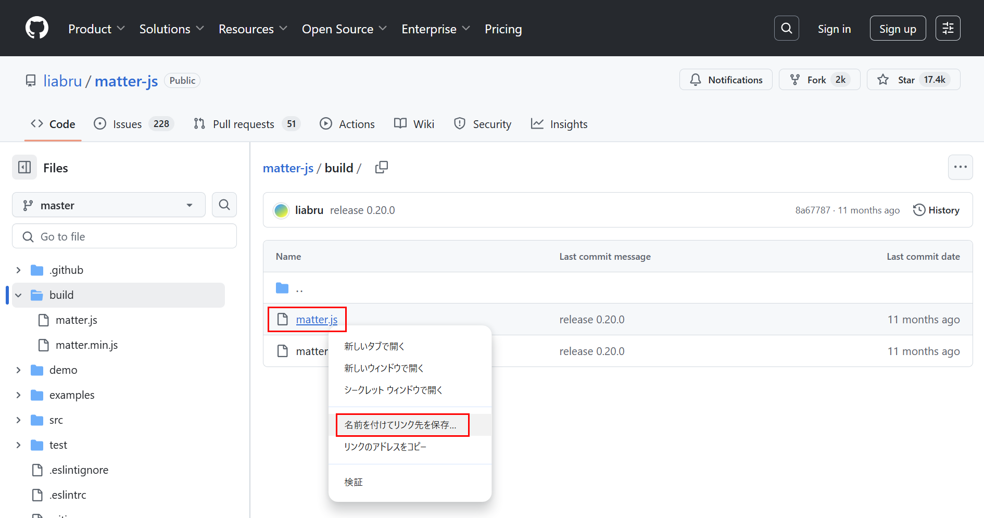The width and height of the screenshot is (984, 518).
Task: Copy path using the copy icon
Action: (x=381, y=168)
